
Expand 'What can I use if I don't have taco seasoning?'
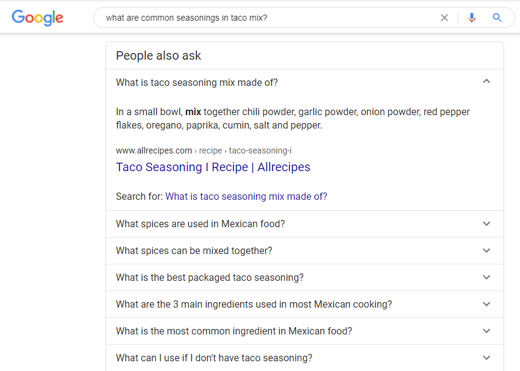tap(214, 358)
